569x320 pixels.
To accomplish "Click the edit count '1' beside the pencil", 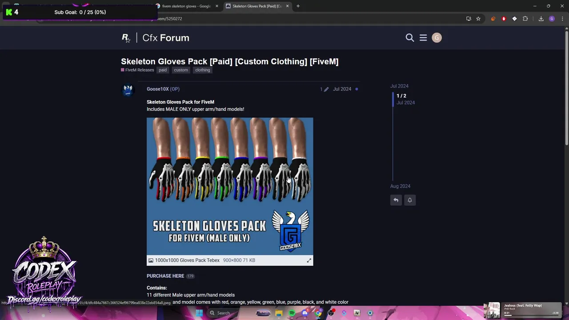I will point(321,89).
